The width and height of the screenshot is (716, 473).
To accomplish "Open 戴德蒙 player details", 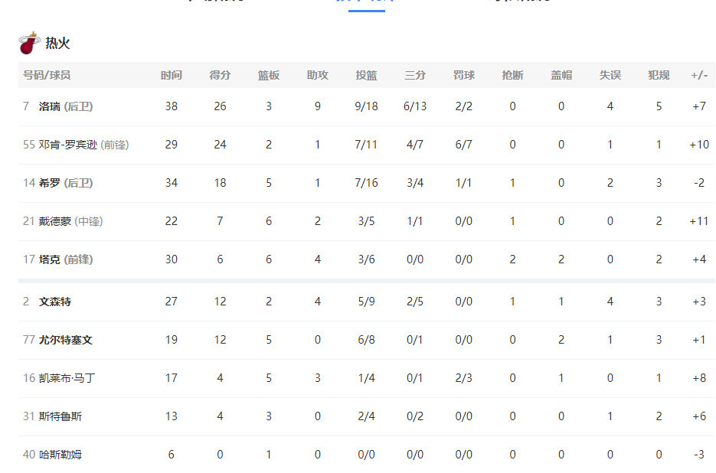I will (55, 221).
